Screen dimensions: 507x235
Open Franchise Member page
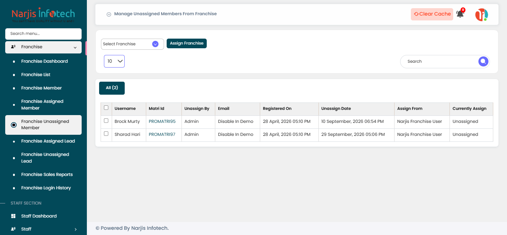pyautogui.click(x=42, y=88)
